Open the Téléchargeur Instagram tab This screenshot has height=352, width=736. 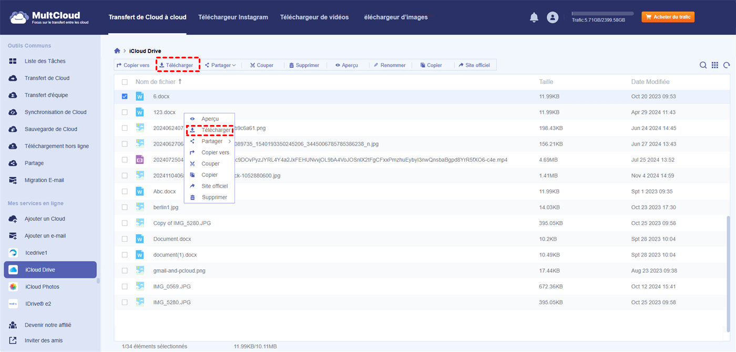[233, 17]
